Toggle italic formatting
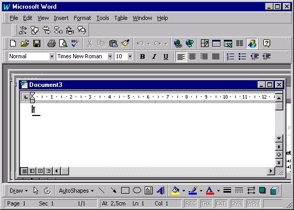The height and width of the screenshot is (210, 294). pyautogui.click(x=154, y=56)
